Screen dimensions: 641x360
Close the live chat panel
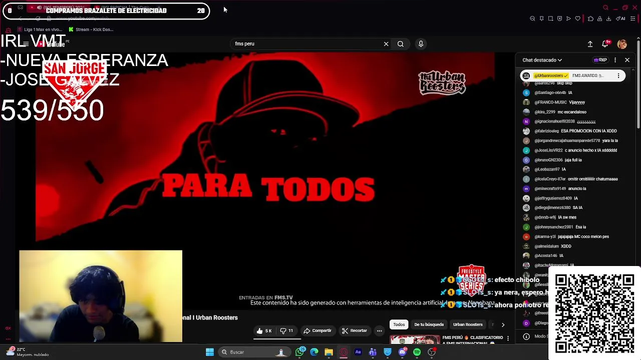pyautogui.click(x=627, y=60)
